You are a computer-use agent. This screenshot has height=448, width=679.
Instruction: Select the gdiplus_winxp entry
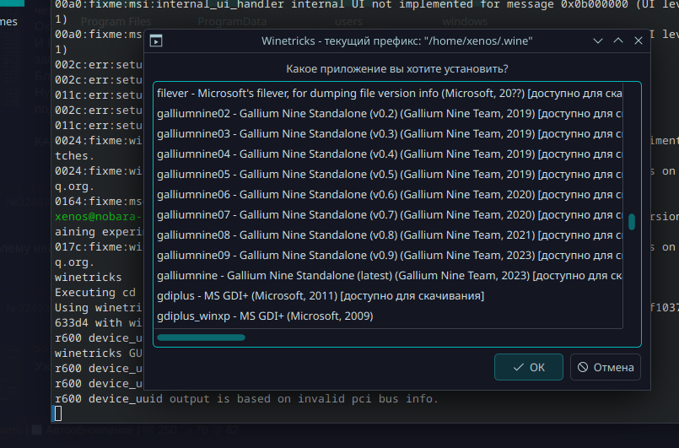(390, 316)
